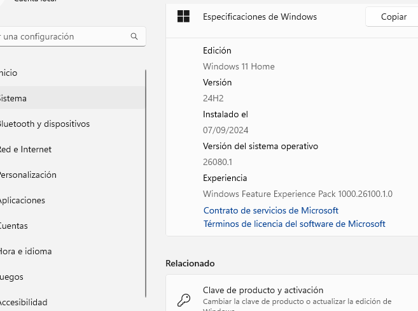Click the Windows logo icon beside Especificaciones
418x311 pixels.
coord(183,17)
